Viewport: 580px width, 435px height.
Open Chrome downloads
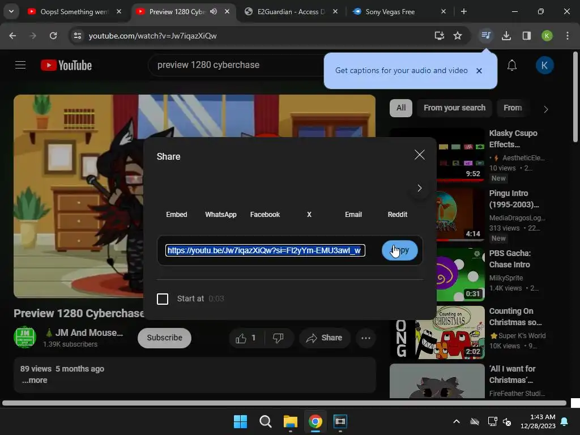[x=506, y=36]
